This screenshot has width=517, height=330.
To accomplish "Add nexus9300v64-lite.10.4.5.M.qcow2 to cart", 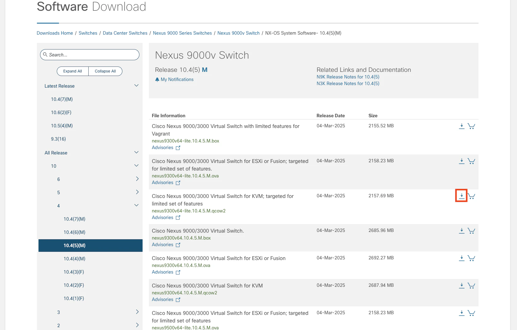I will pos(471,196).
